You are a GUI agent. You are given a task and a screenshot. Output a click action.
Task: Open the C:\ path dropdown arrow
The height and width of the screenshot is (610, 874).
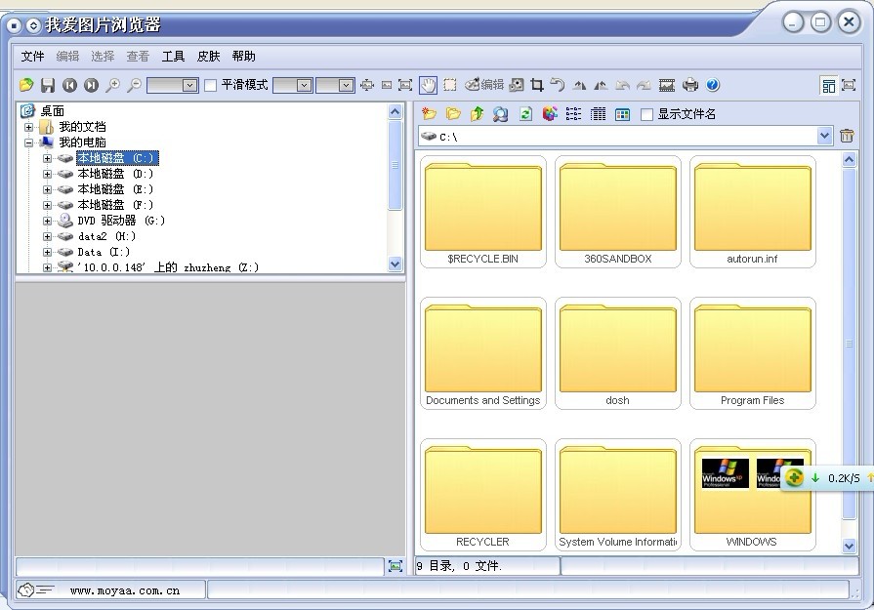tap(825, 136)
